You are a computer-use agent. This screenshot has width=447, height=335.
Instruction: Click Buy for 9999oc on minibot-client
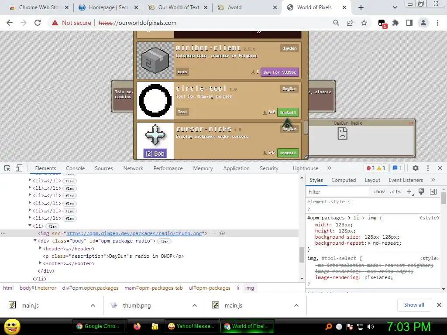pyautogui.click(x=280, y=72)
